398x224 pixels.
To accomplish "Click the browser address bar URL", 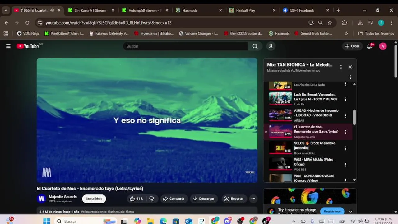I will pos(109,23).
